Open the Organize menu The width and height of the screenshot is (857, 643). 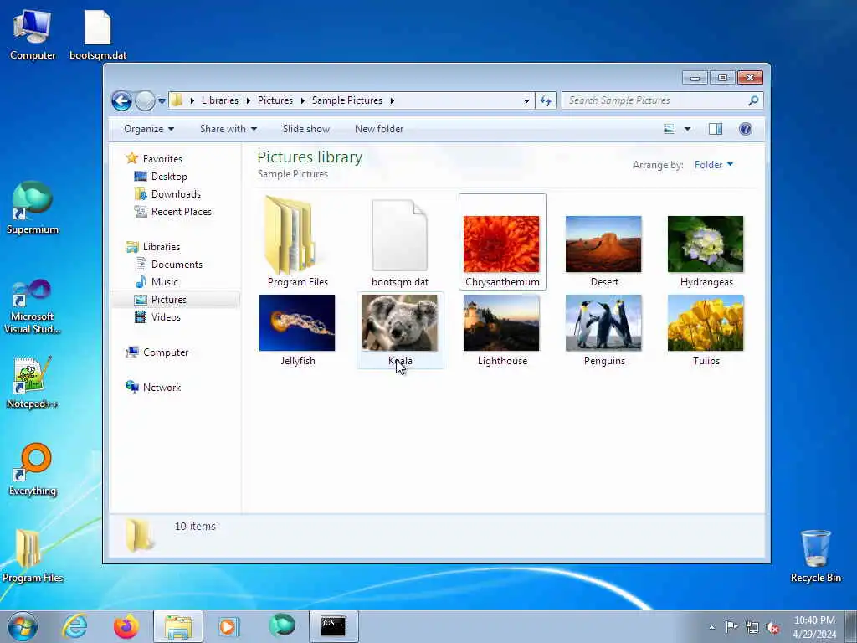pos(149,129)
